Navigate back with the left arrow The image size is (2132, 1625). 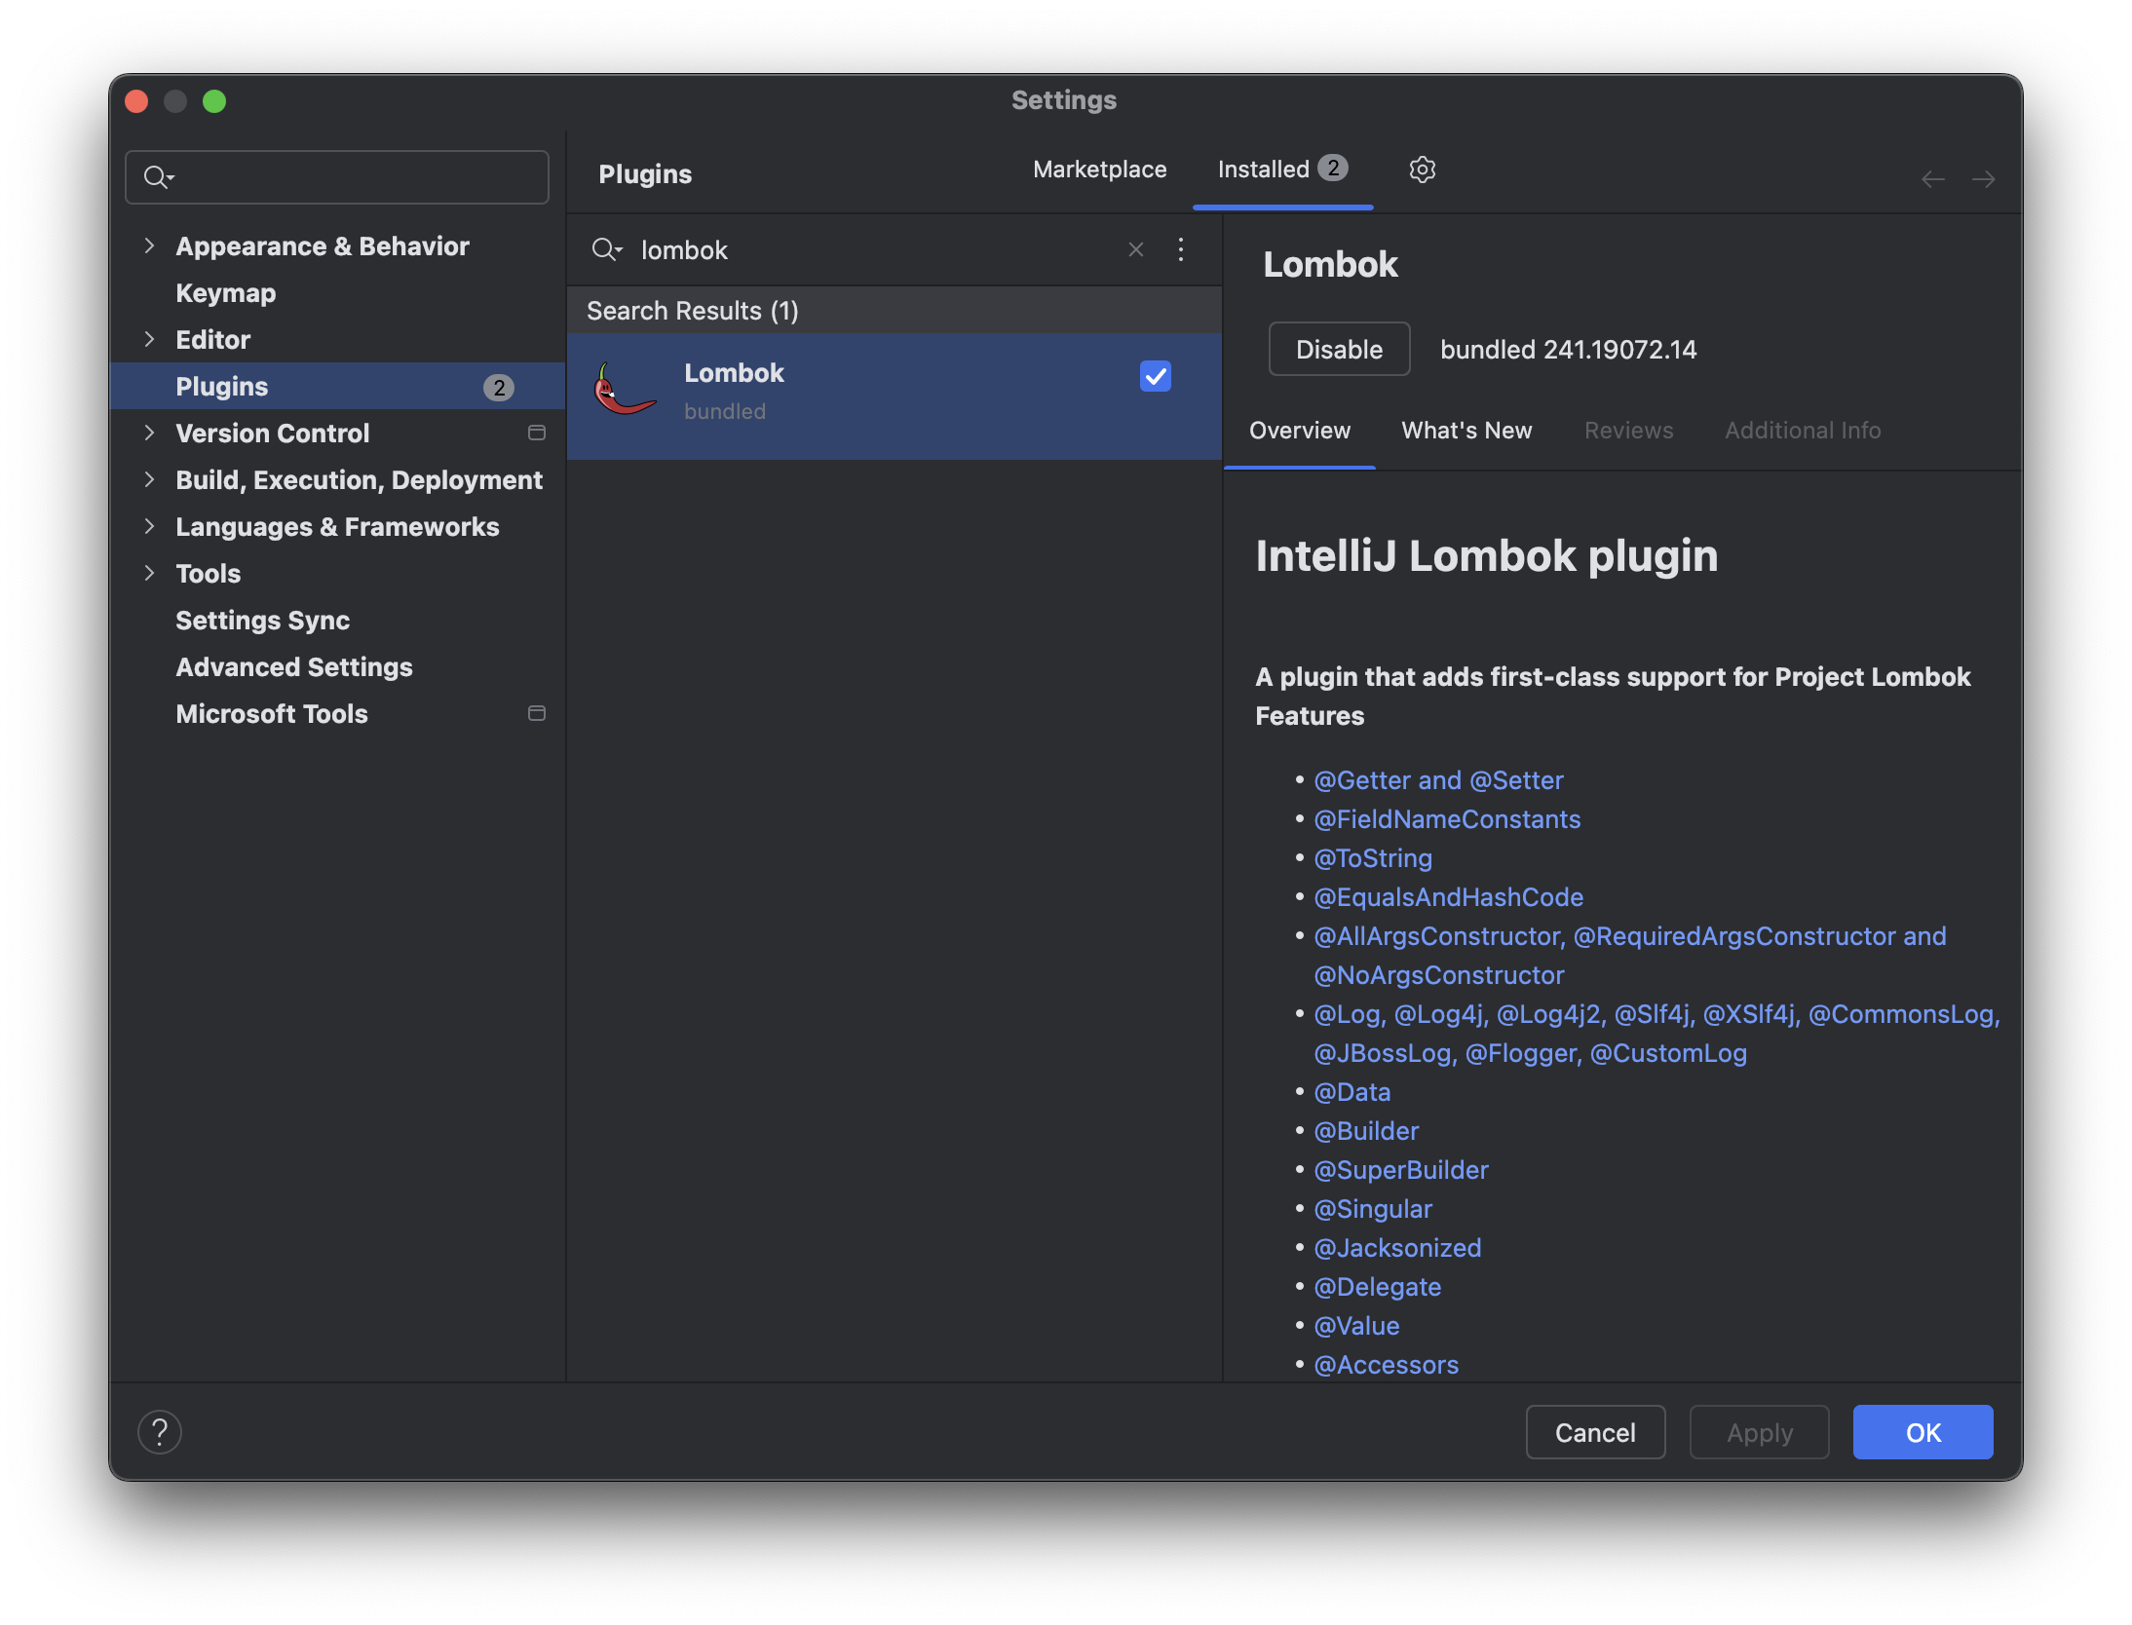click(x=1932, y=179)
